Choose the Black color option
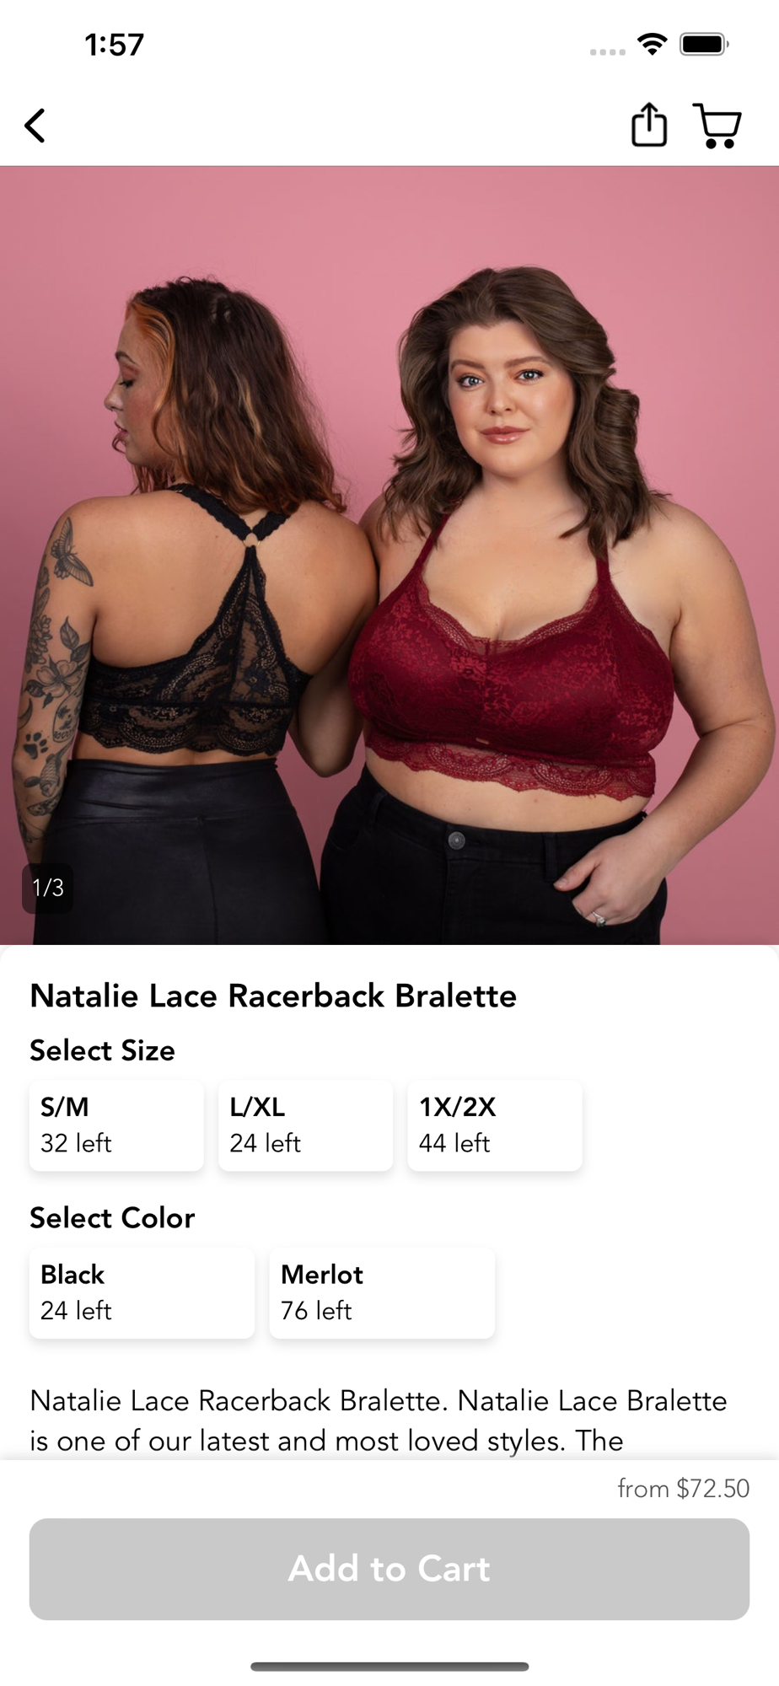This screenshot has height=1686, width=779. tap(142, 1293)
